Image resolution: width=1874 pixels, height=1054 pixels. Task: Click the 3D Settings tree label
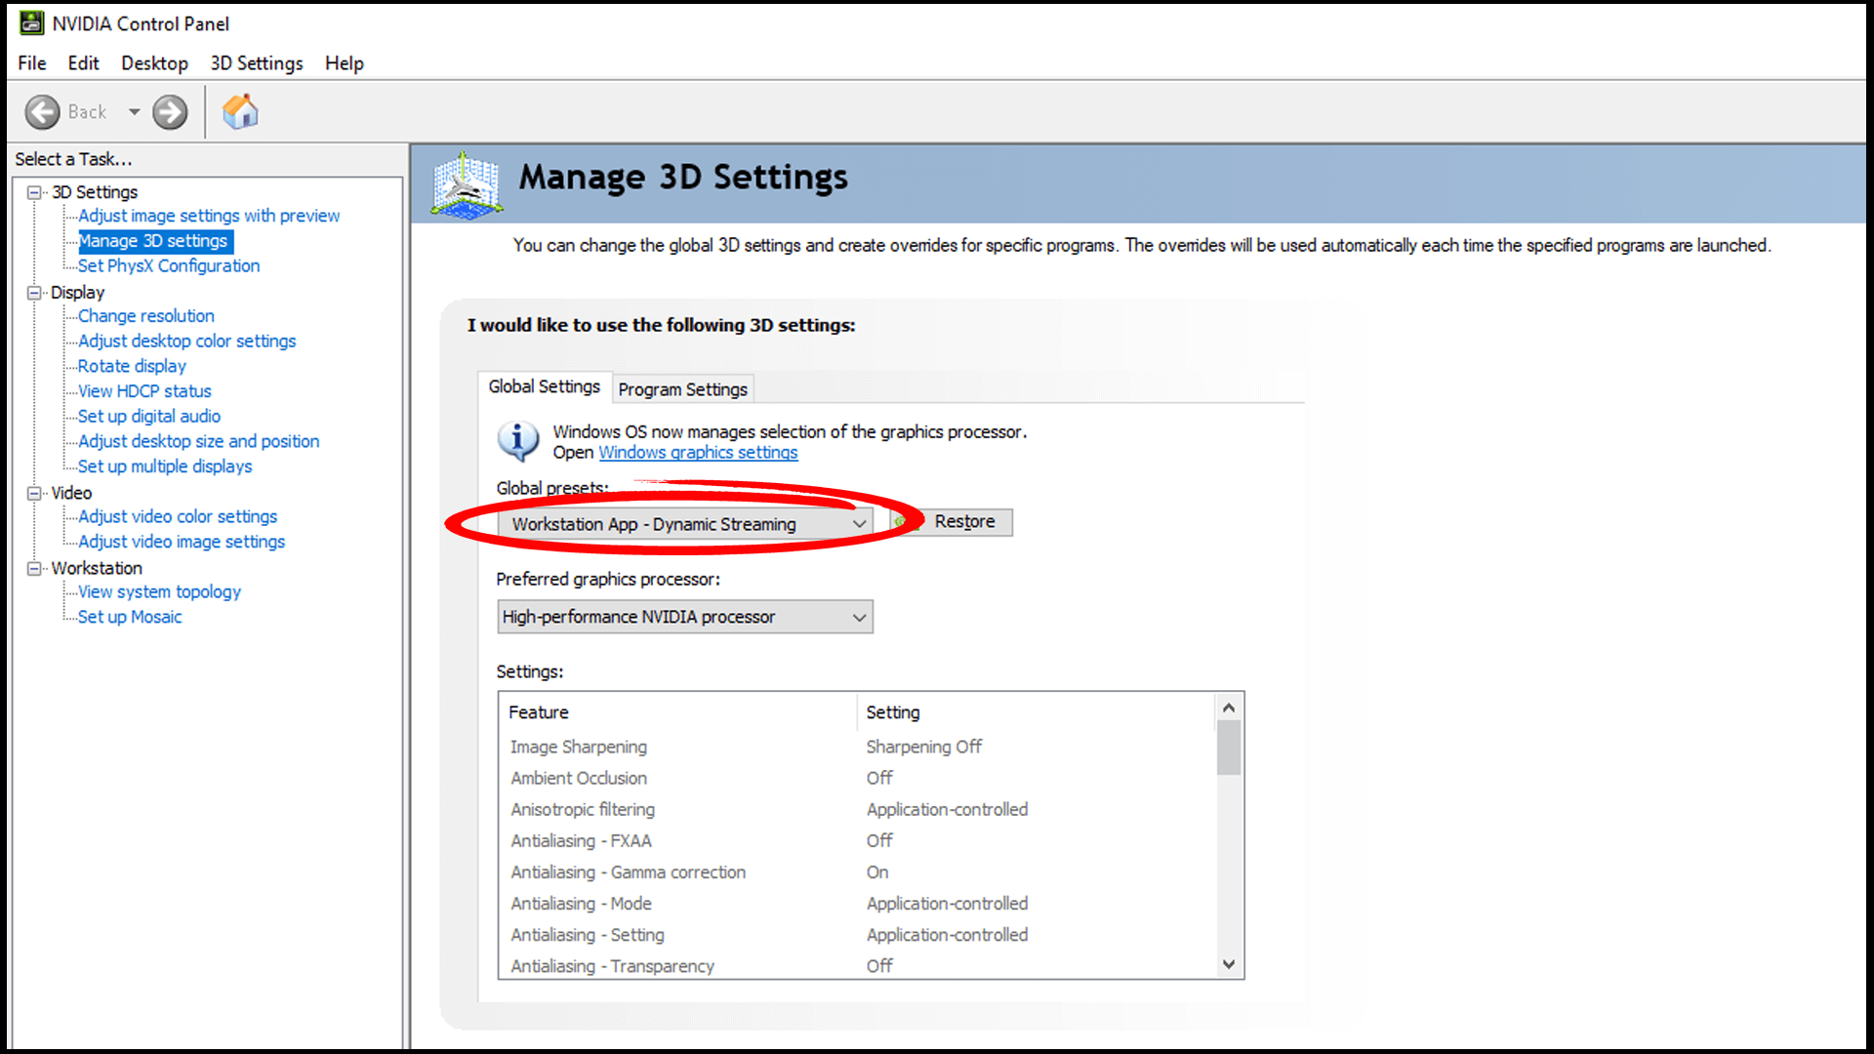95,192
